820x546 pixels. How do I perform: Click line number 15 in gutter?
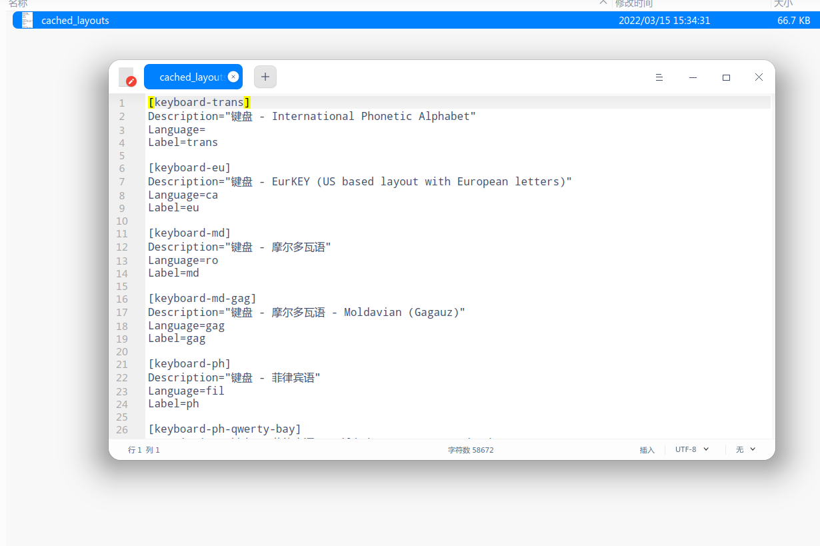pyautogui.click(x=122, y=286)
